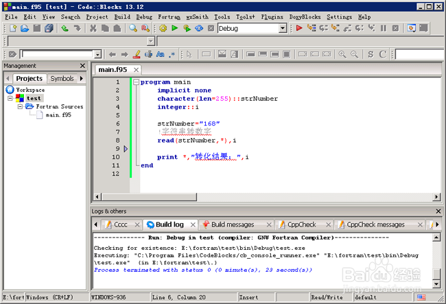Click the green Run icon
446x304 pixels.
[175, 28]
